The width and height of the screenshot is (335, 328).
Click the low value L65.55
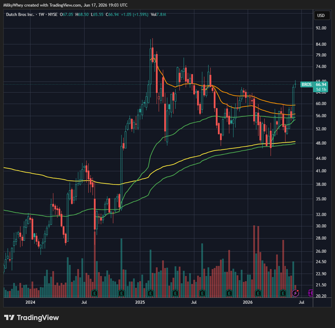[x=97, y=15]
